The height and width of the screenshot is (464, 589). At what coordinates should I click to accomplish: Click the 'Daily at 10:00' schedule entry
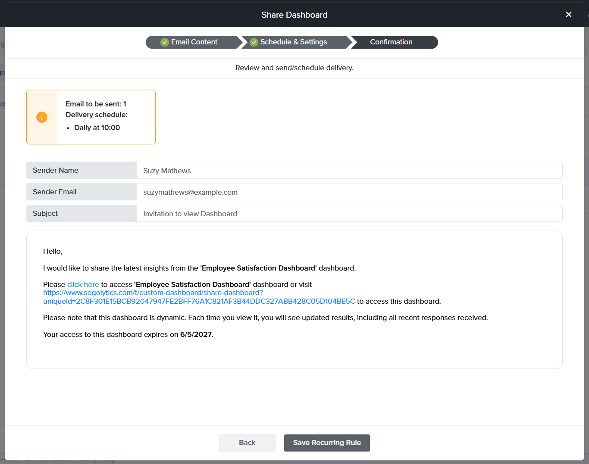click(97, 128)
